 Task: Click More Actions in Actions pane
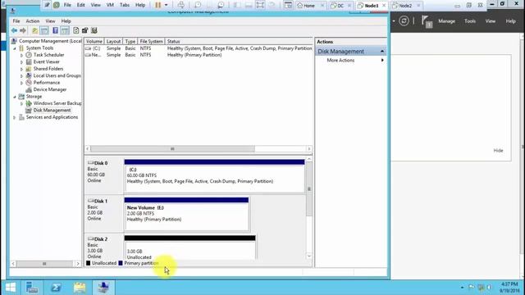(340, 60)
